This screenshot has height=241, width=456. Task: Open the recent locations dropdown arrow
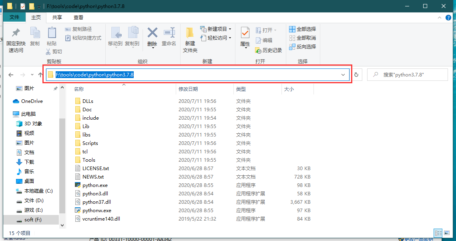point(32,75)
